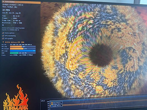The width and height of the screenshot is (147, 110).
Task: Click the Time value 00:13:51
Action: click(16, 16)
